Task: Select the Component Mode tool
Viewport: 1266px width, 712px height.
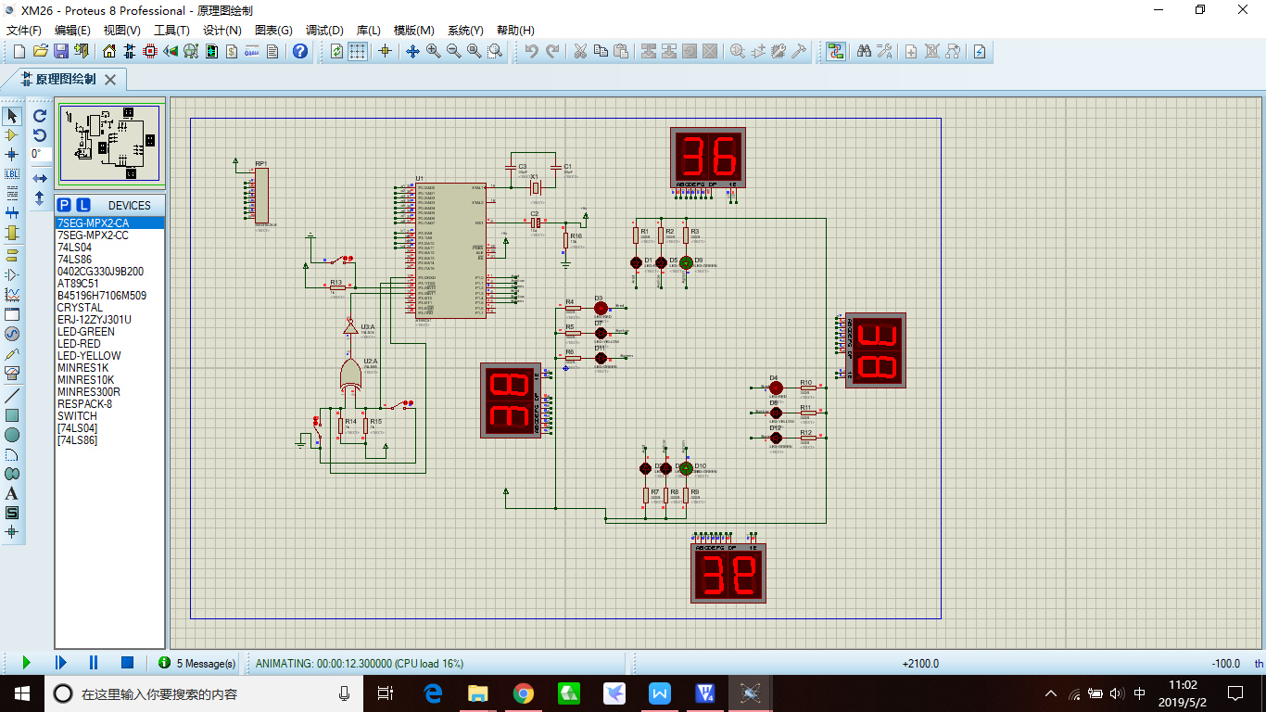Action: [x=12, y=135]
